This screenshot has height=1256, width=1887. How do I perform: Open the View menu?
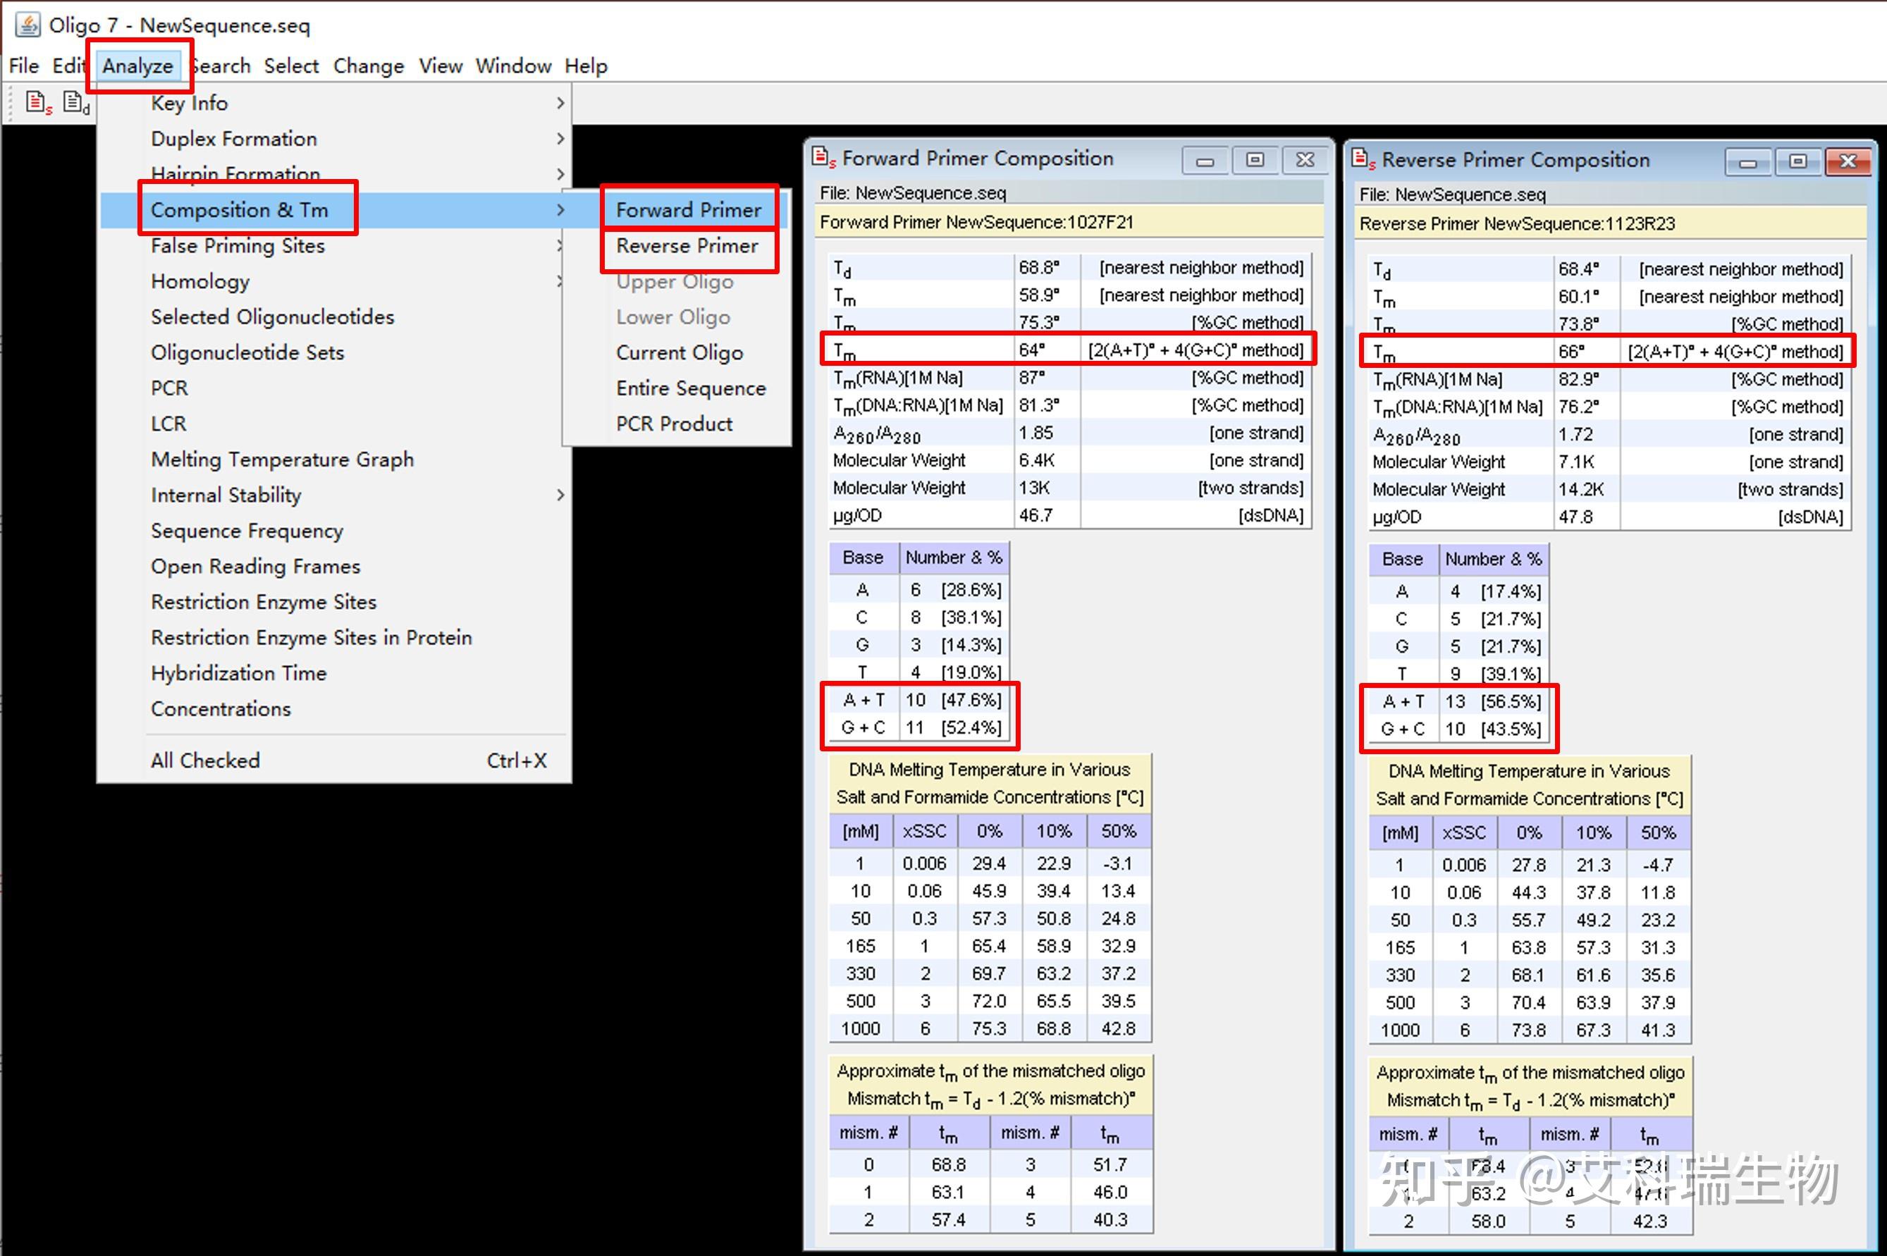(441, 66)
